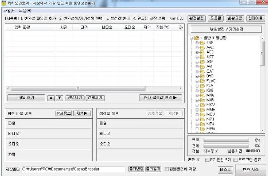Click 현재 설정값 변경 button
Screen dimensions: 268x176
tap(160, 98)
